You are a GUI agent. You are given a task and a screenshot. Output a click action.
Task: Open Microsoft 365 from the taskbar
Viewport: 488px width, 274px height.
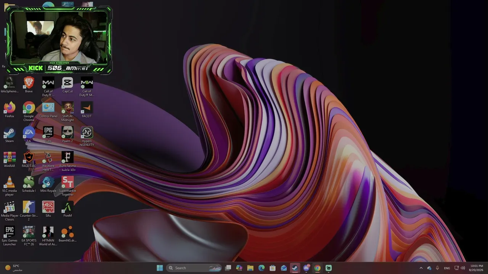pos(239,268)
